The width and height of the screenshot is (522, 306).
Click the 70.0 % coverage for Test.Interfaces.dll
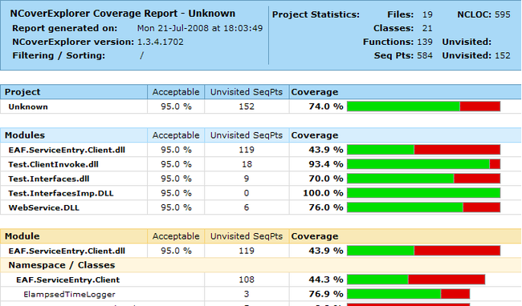(326, 179)
